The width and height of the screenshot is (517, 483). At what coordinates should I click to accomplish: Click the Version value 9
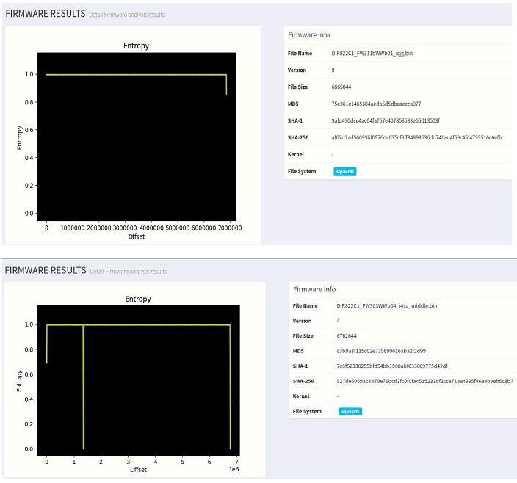click(333, 70)
